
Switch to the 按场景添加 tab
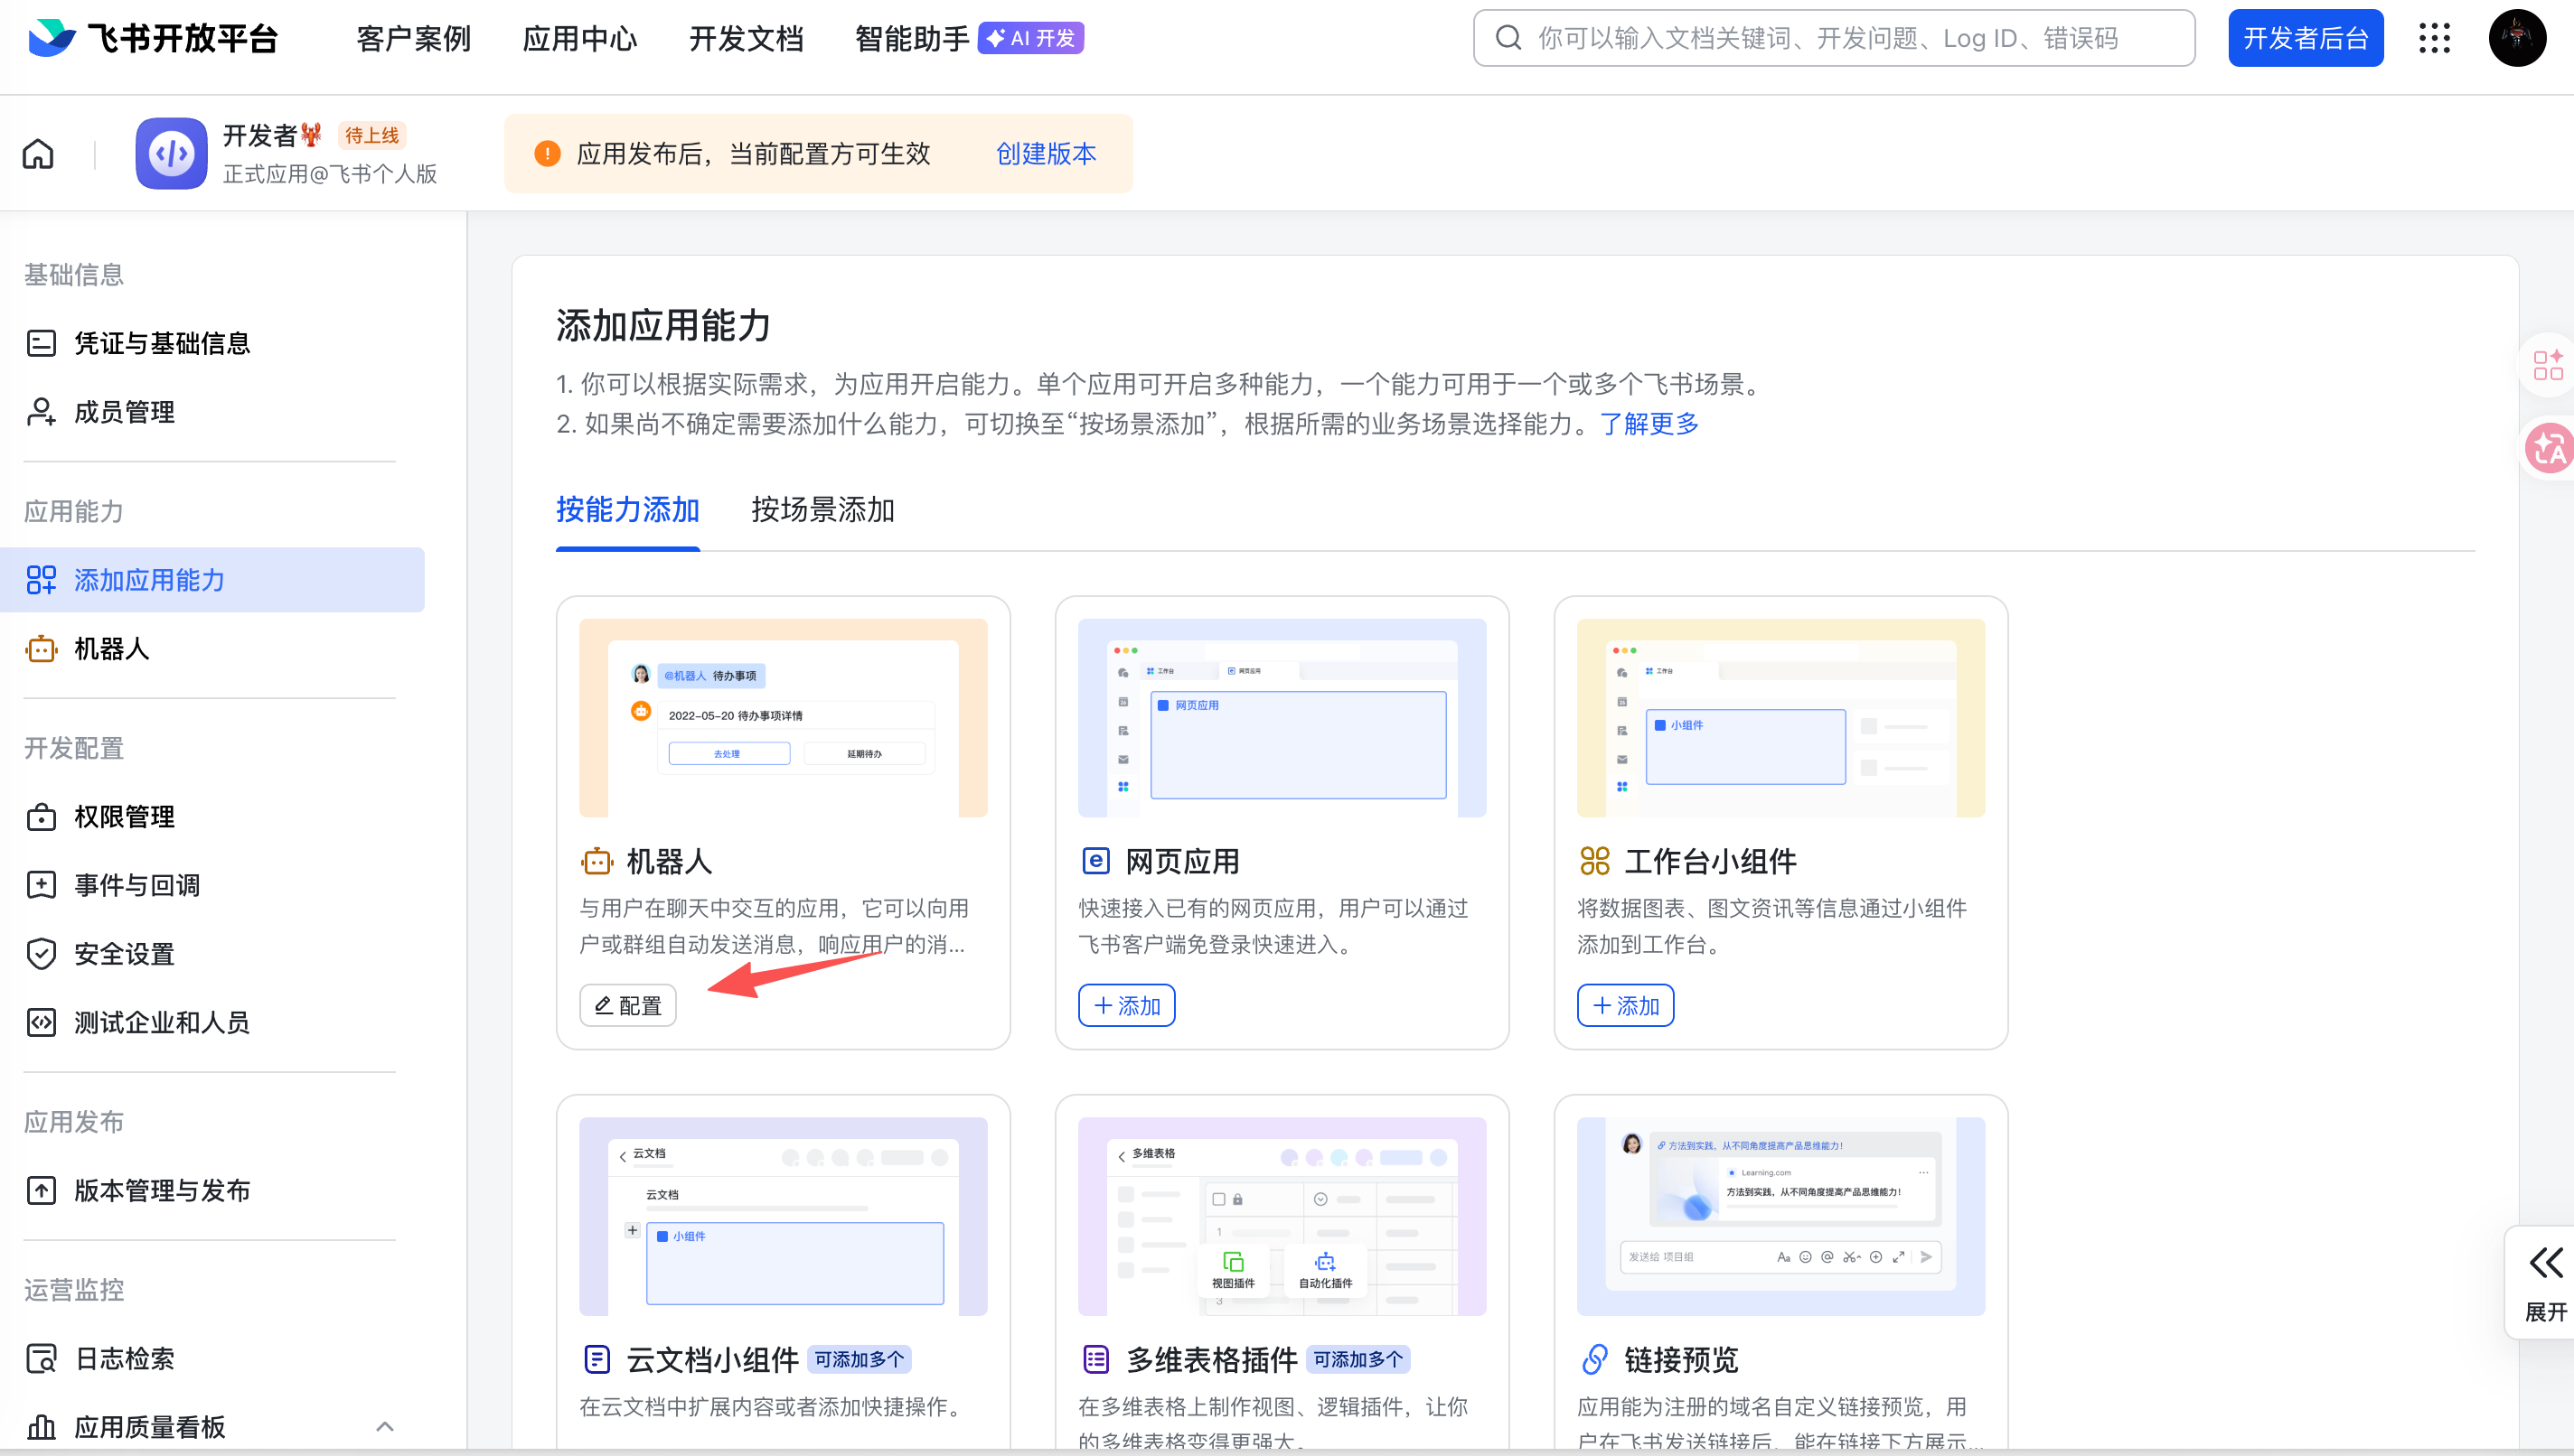(822, 510)
